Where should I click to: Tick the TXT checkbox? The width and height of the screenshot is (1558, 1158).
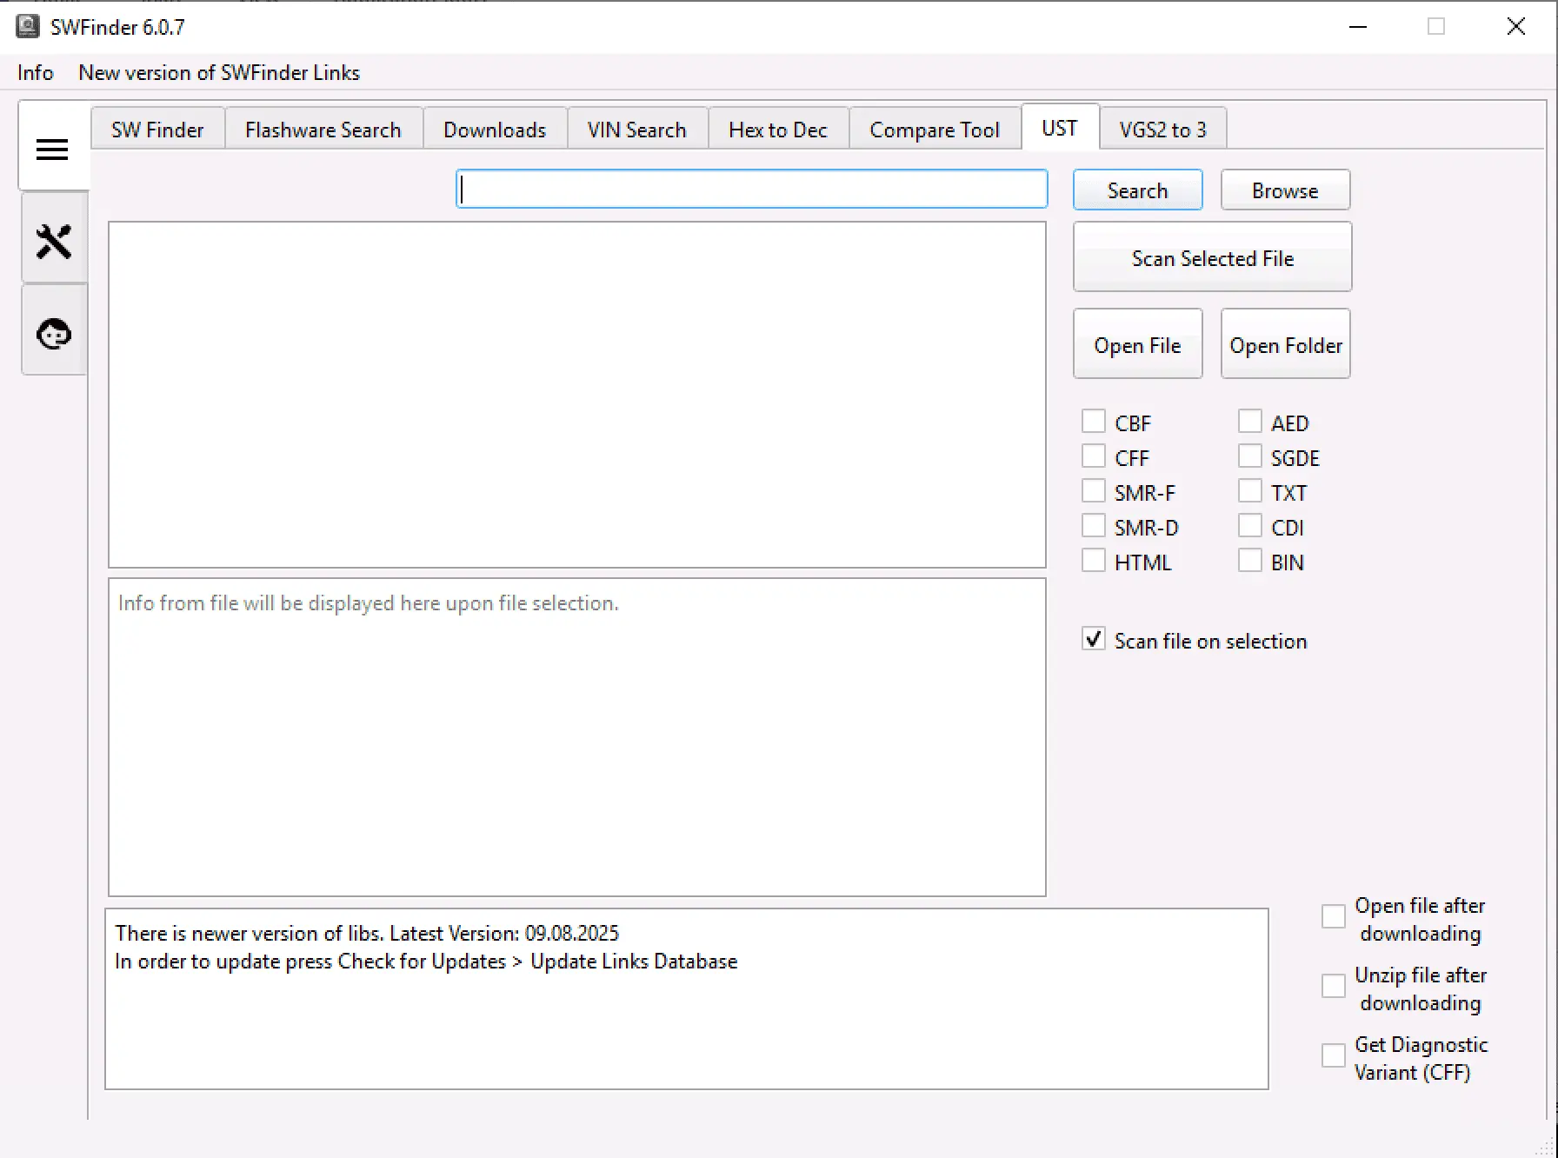(x=1250, y=491)
